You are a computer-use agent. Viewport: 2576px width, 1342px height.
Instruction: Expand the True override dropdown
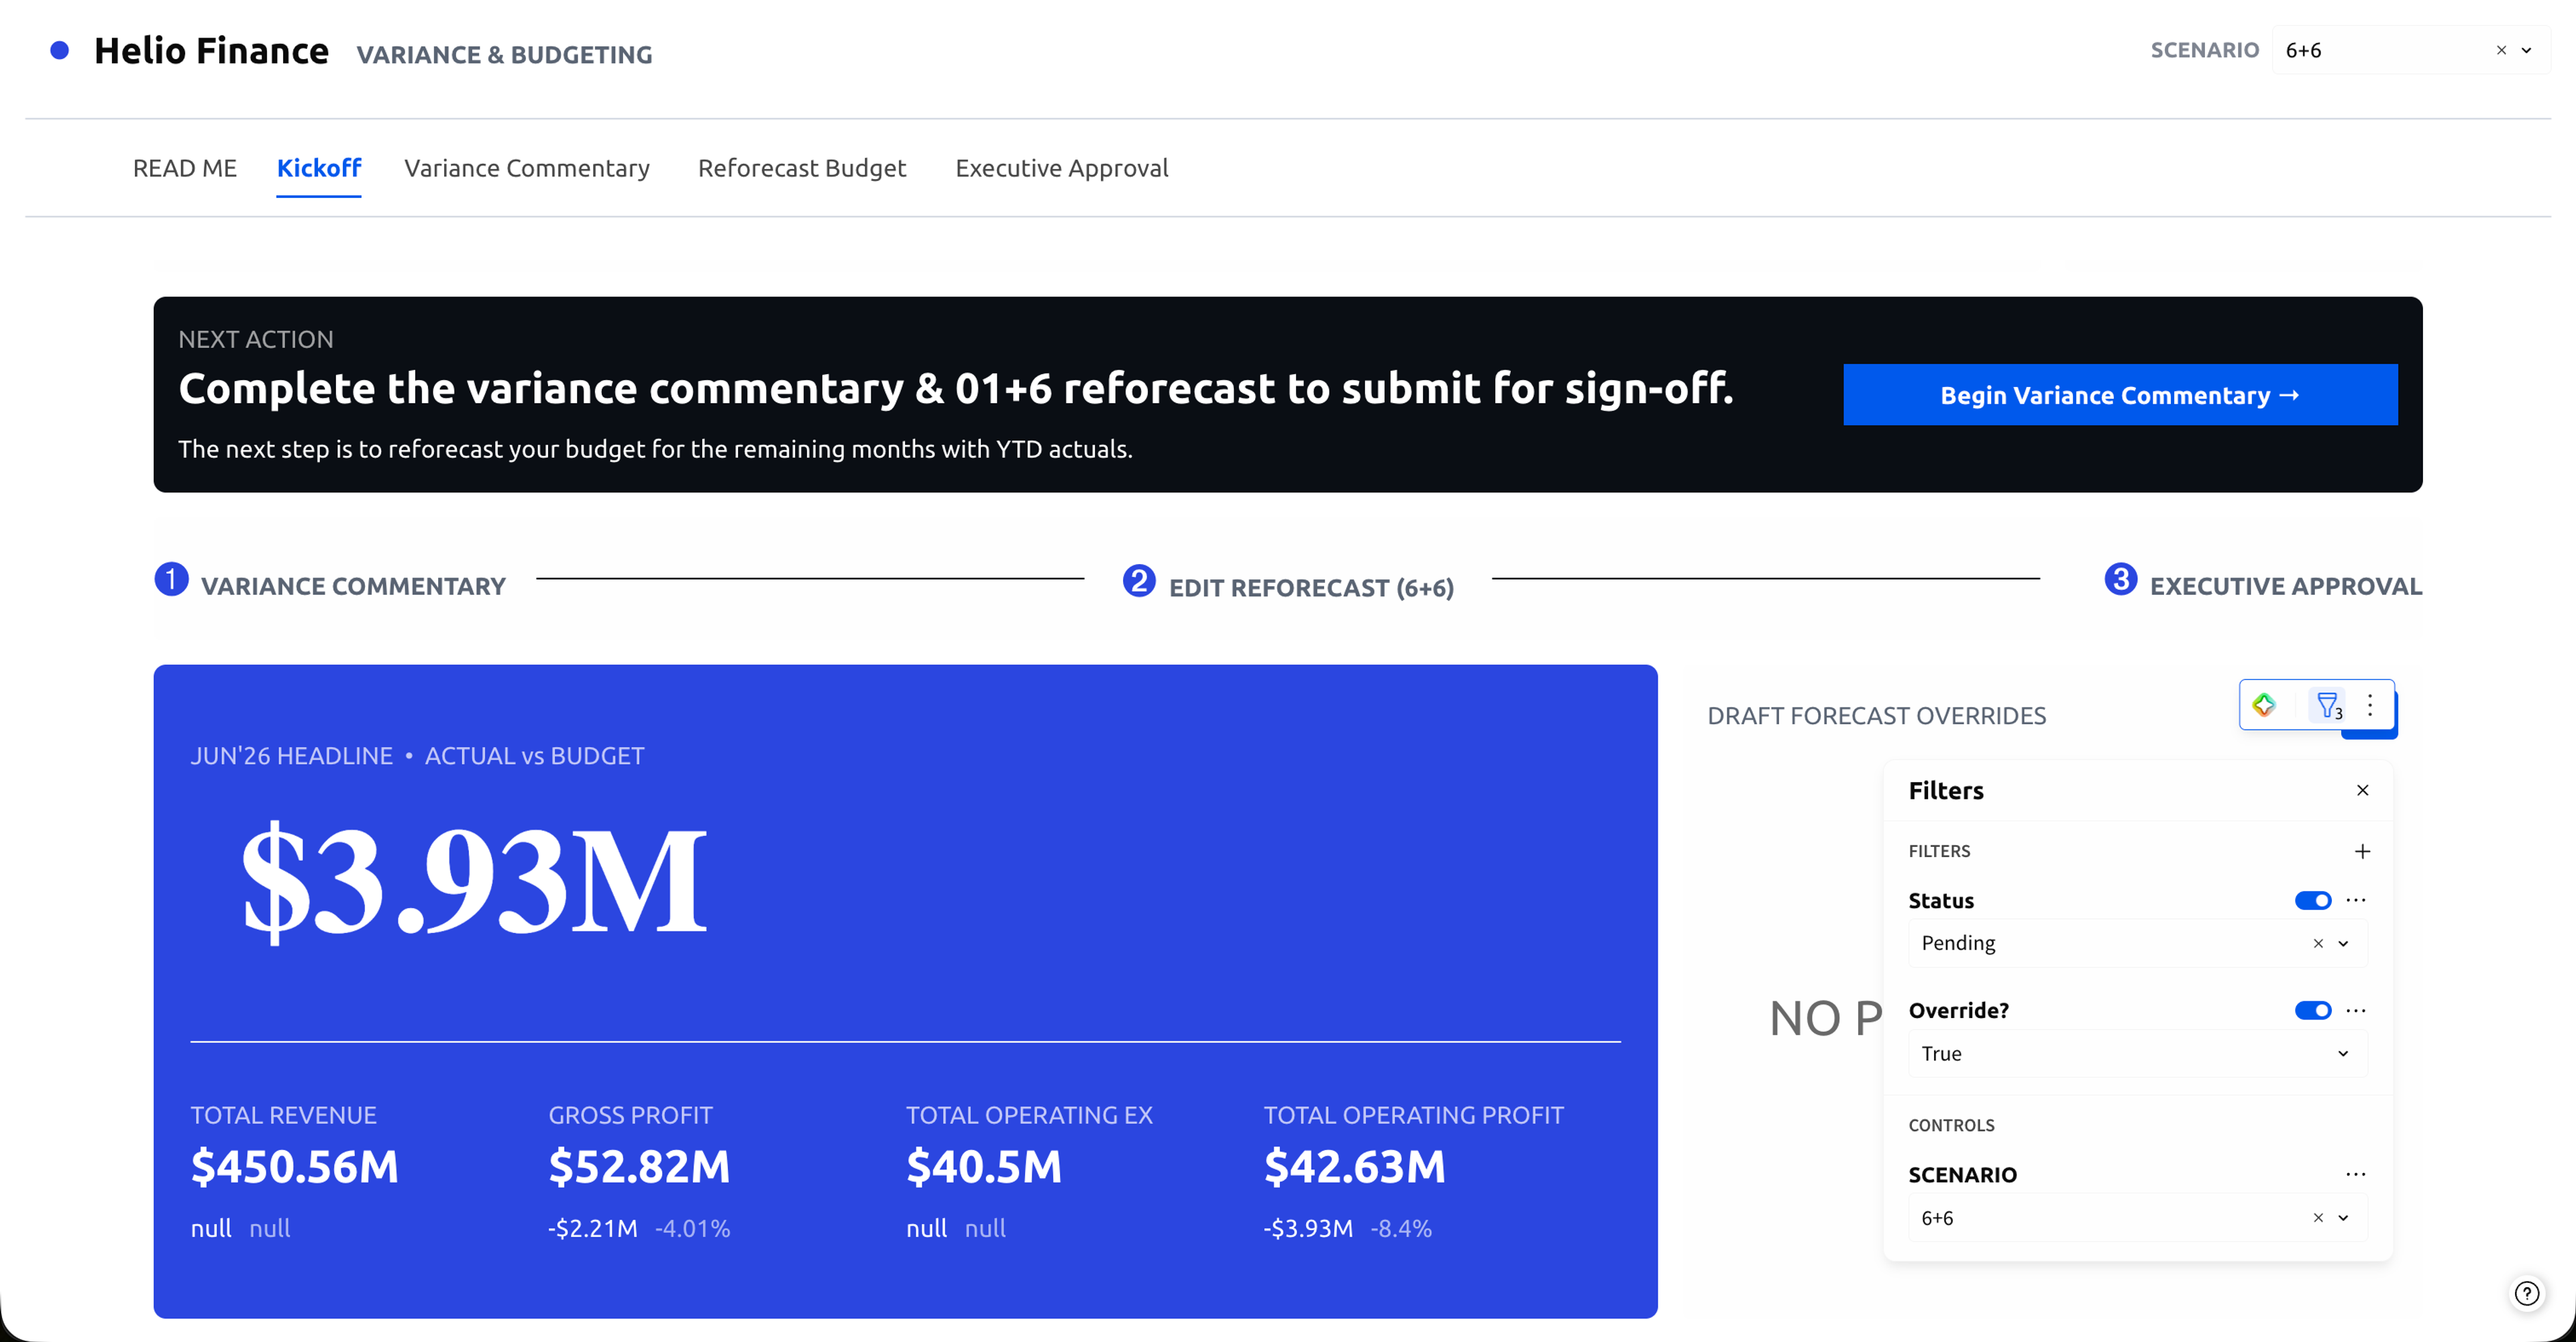tap(2342, 1053)
